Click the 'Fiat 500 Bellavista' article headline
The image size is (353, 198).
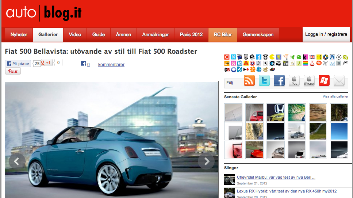[101, 52]
